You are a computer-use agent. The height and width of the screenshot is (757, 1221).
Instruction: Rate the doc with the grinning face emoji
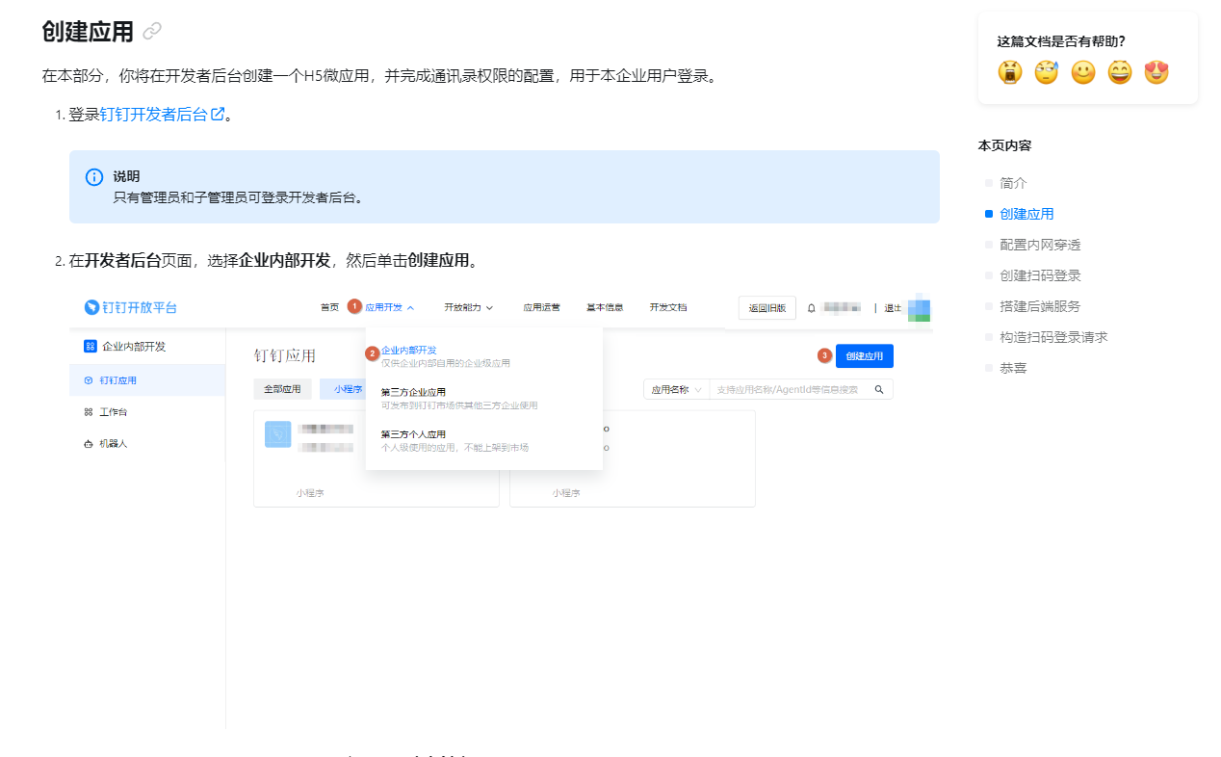tap(1120, 72)
